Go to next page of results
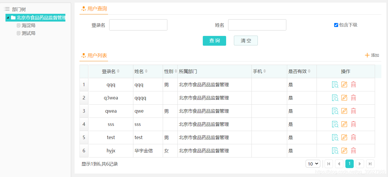This screenshot has width=388, height=177. (360, 164)
